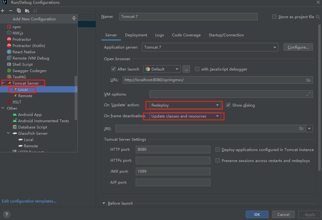Click the expand icon in VM options field
The width and height of the screenshot is (322, 220).
click(x=309, y=94)
